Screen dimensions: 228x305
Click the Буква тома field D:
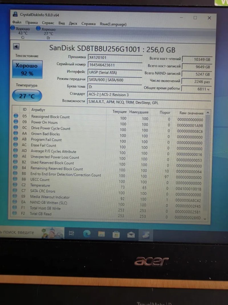(x=115, y=87)
